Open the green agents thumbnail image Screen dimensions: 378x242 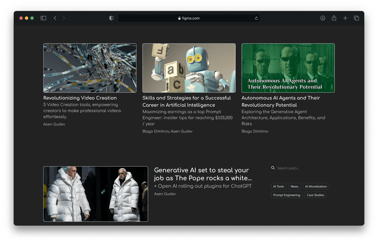(288, 68)
